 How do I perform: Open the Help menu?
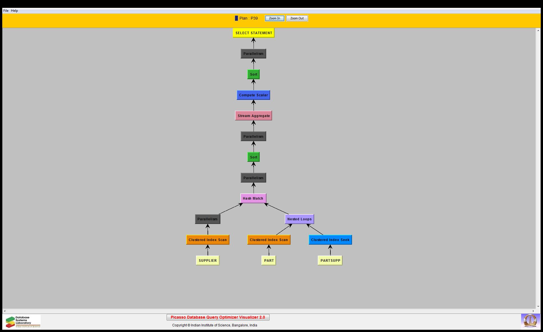14,11
